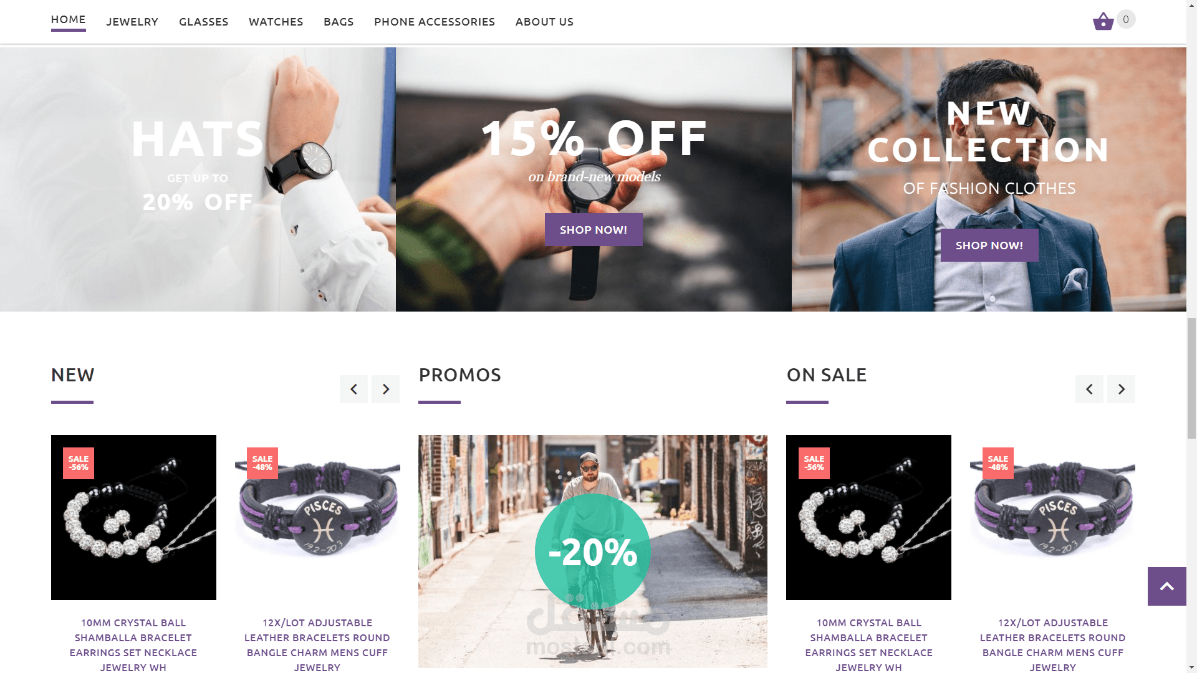Click the -20% promo circle badge

tap(593, 551)
